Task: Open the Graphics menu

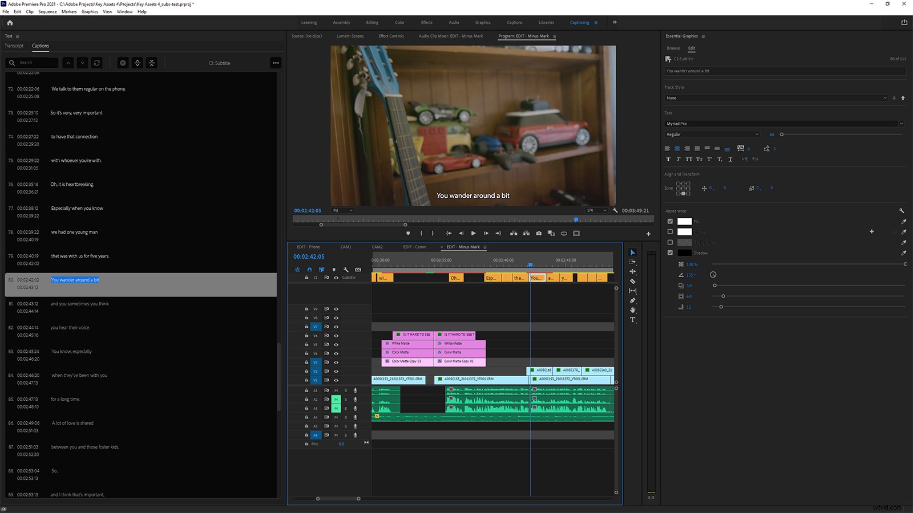Action: pyautogui.click(x=90, y=11)
